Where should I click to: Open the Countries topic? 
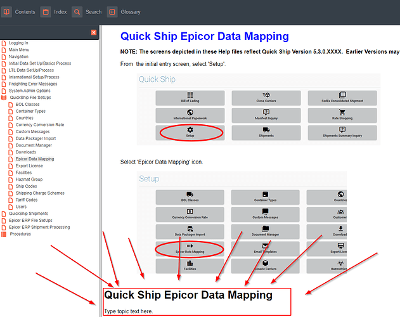(x=25, y=118)
